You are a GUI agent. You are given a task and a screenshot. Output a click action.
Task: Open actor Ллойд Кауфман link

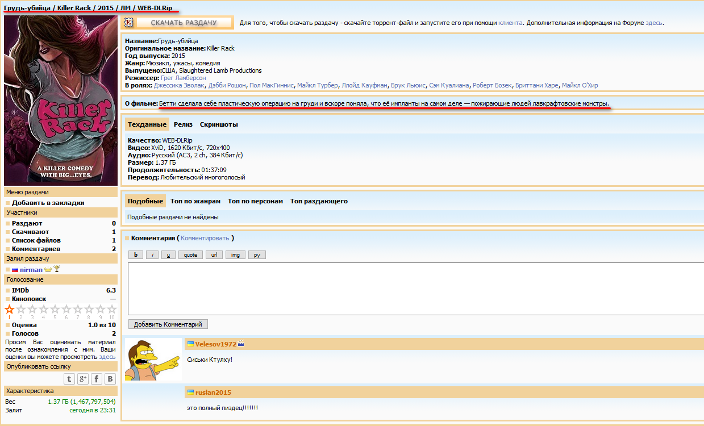(364, 85)
